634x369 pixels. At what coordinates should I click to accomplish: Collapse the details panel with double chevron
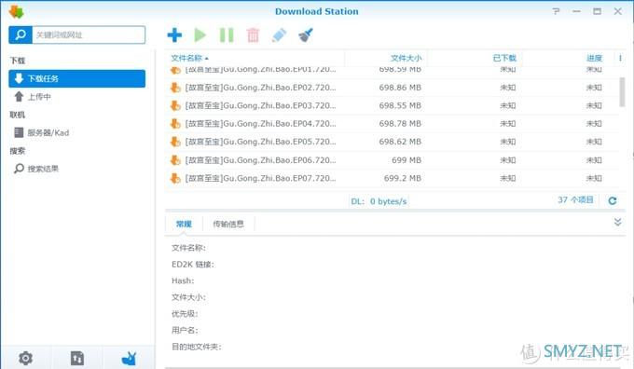pos(617,222)
